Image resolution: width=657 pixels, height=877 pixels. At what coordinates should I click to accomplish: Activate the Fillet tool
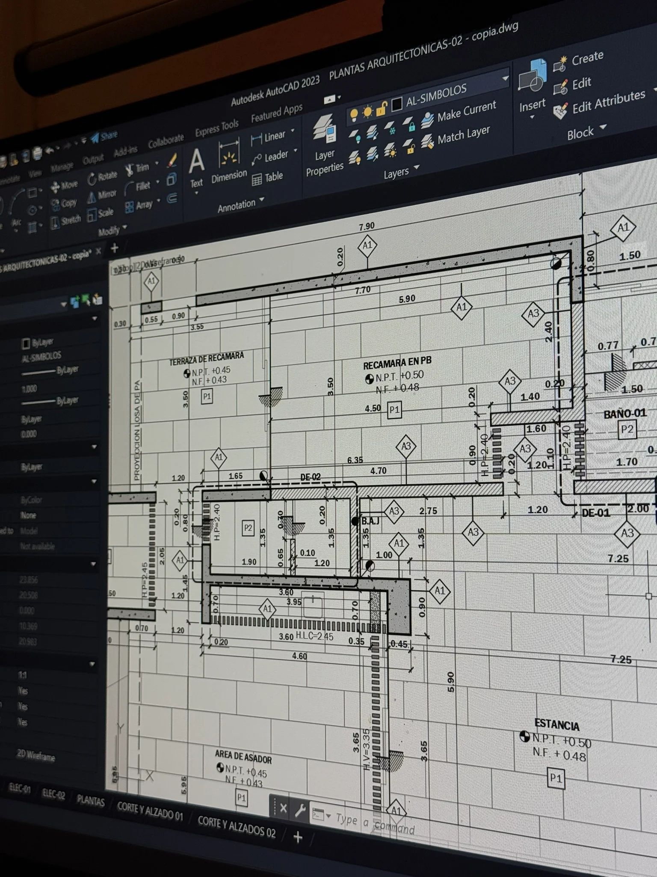pyautogui.click(x=138, y=187)
